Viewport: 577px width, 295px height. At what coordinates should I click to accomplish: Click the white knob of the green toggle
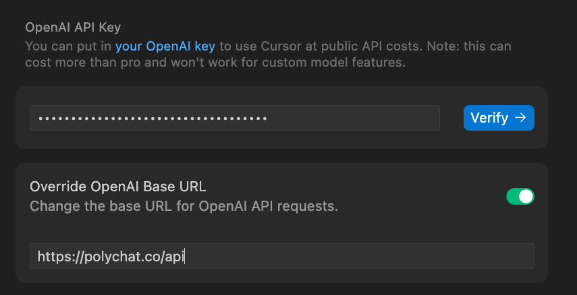(526, 196)
